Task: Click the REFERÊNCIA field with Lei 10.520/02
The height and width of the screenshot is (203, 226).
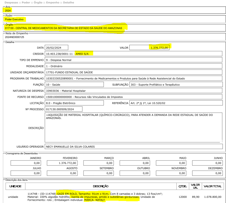Action: [176, 103]
